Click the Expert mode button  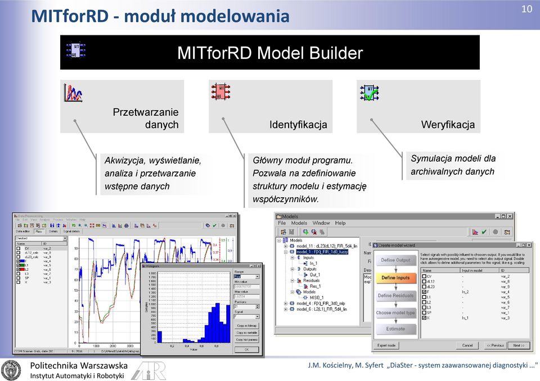386,345
